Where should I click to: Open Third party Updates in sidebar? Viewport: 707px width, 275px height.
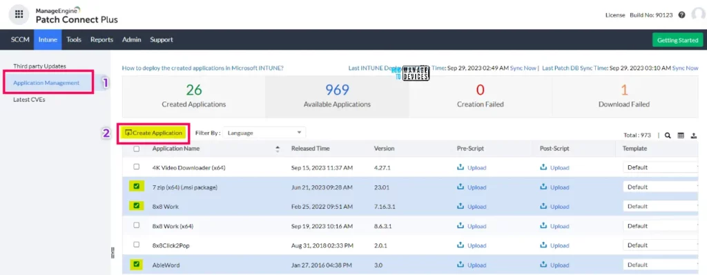(39, 66)
